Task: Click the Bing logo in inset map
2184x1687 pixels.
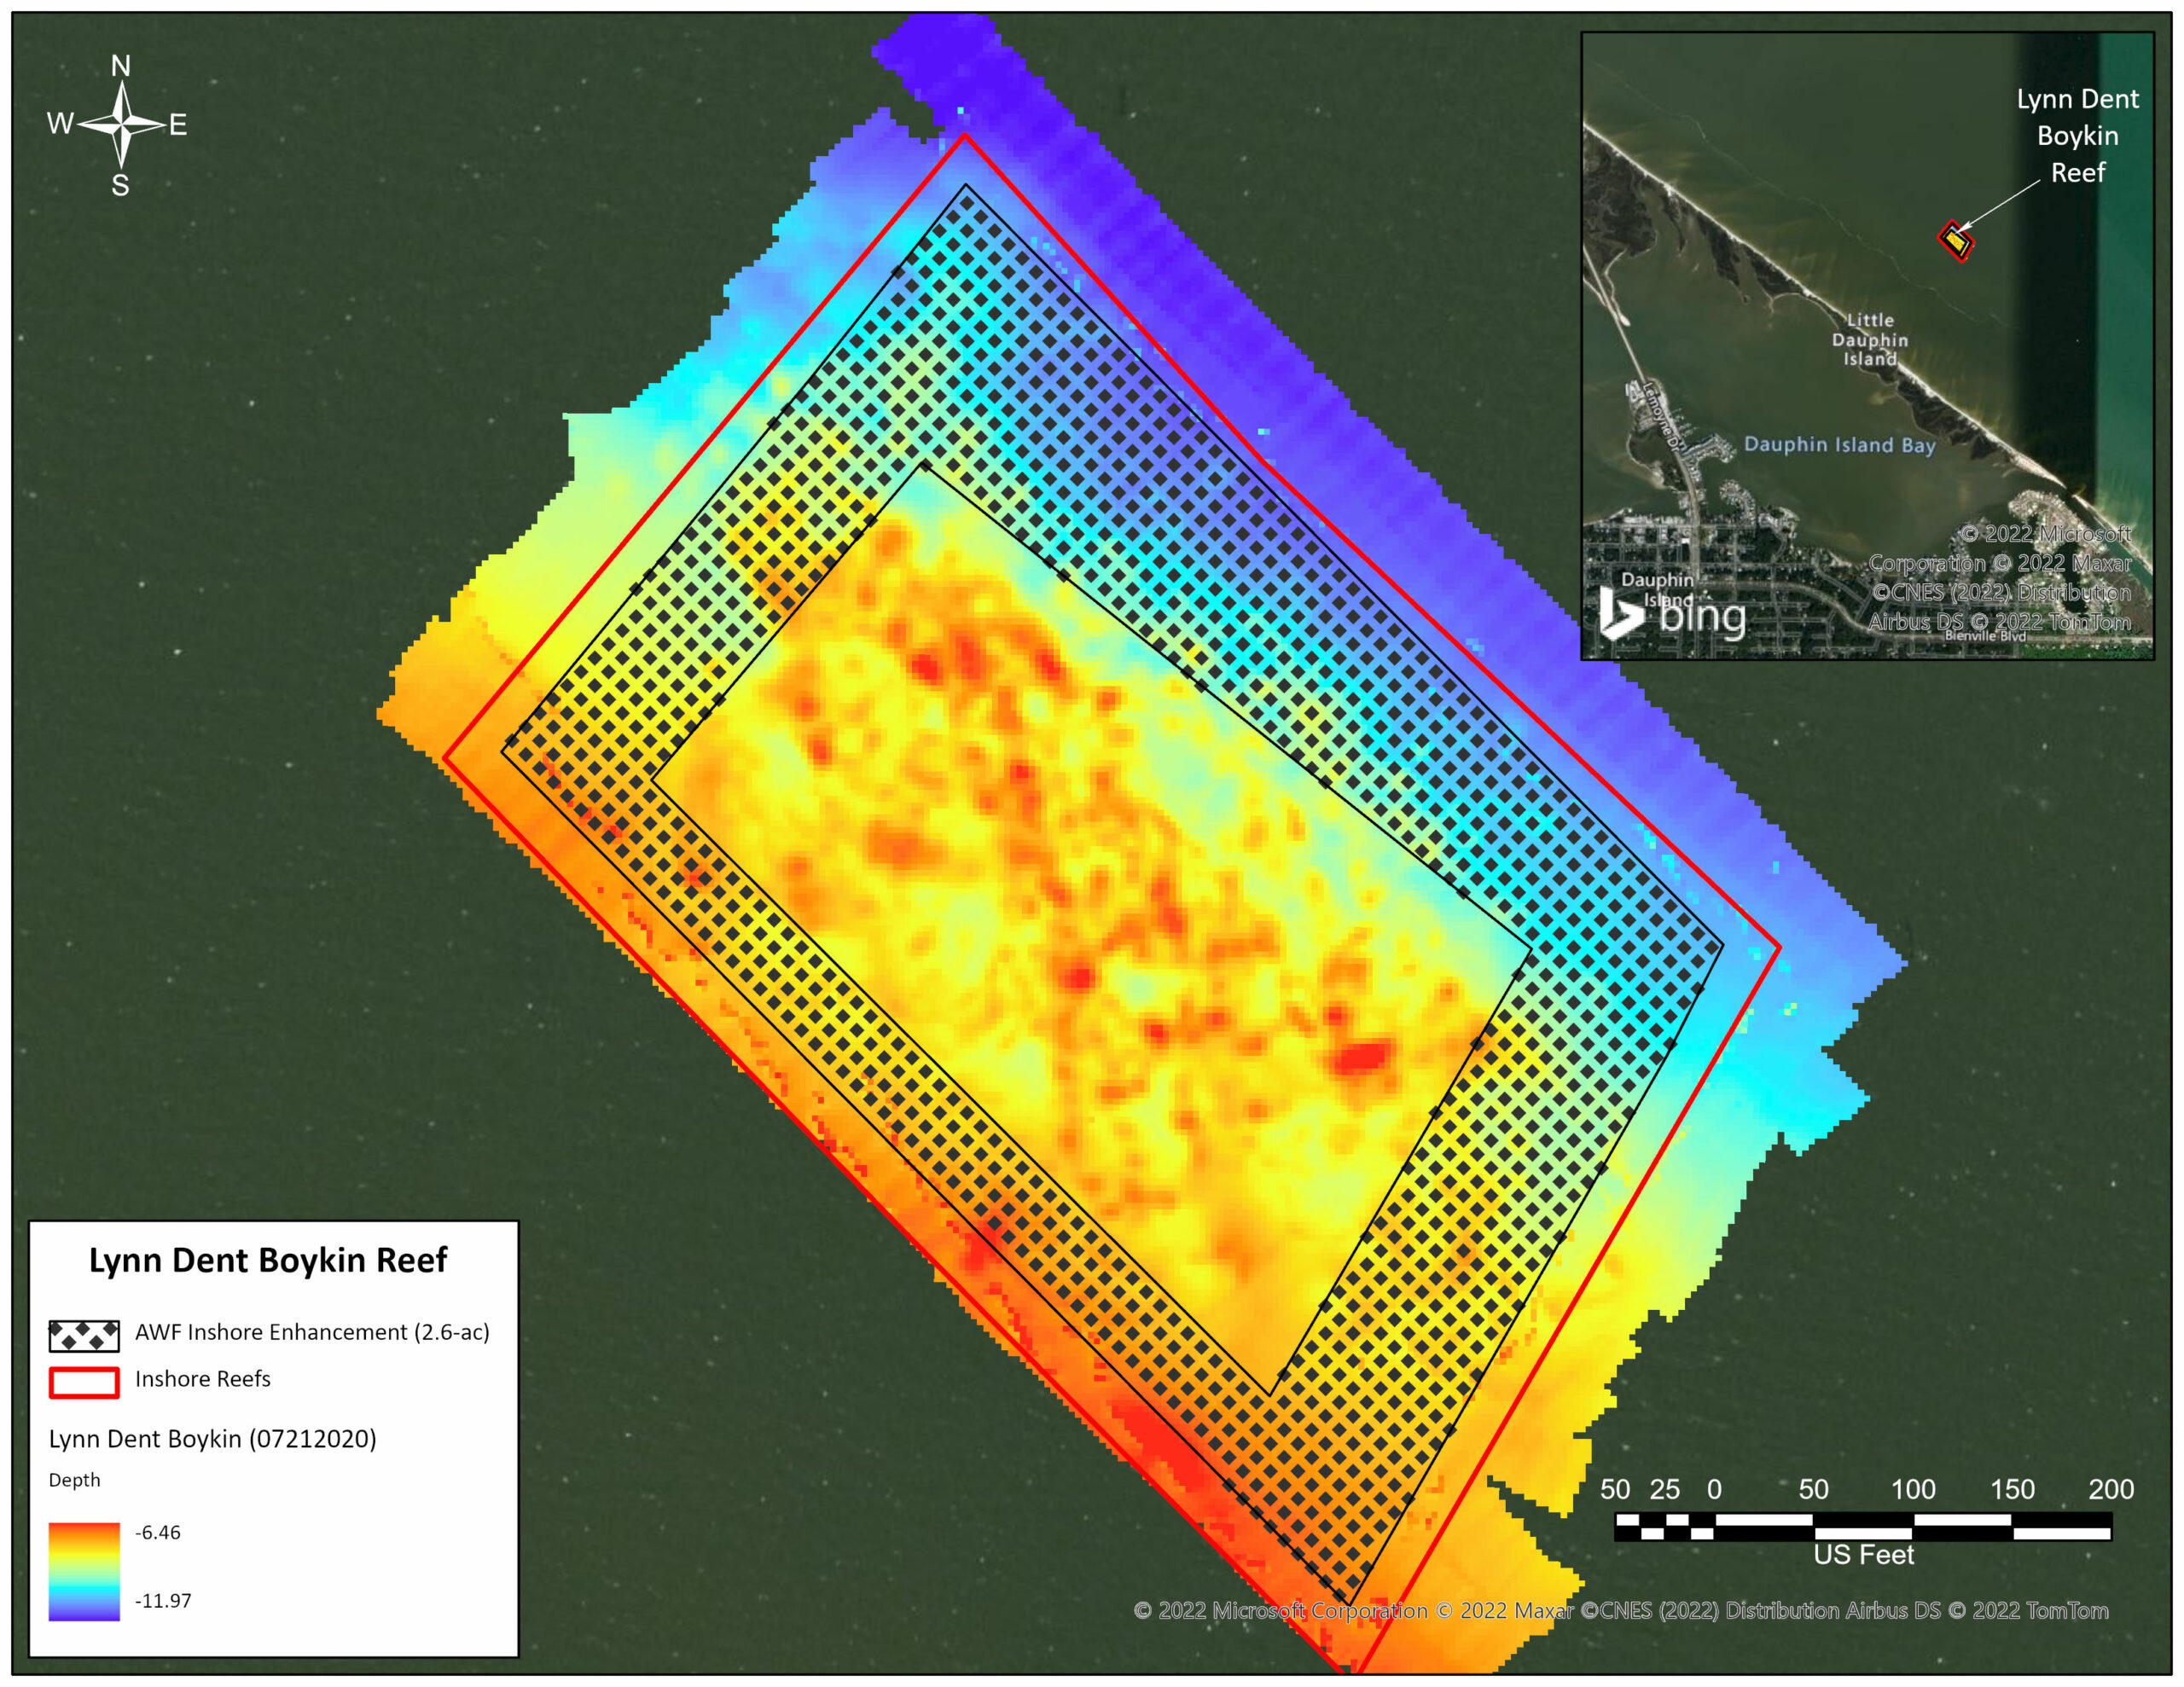Action: [x=1673, y=615]
